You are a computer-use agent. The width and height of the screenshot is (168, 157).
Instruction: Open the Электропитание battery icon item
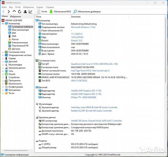pos(10,42)
